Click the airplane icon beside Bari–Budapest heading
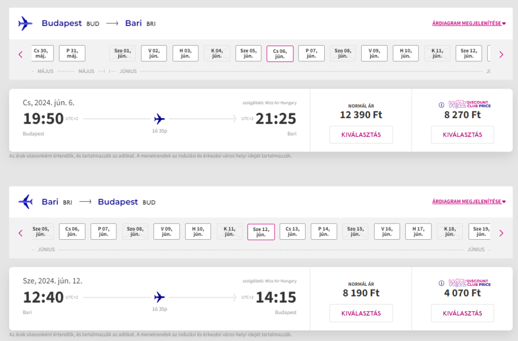Screen dimensions: 518x341 coord(25,202)
